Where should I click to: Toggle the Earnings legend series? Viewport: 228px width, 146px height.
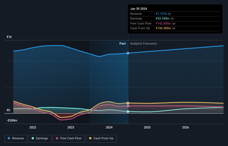40,138
